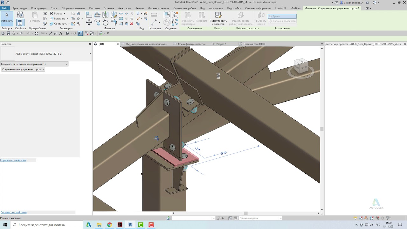The image size is (407, 229).
Task: Click the Help question mark icon in title bar
Action: [375, 3]
